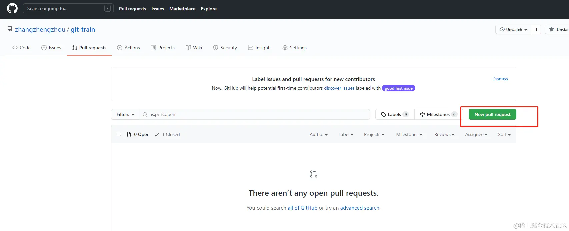Open the Insights tab
The width and height of the screenshot is (569, 231).
pyautogui.click(x=260, y=48)
